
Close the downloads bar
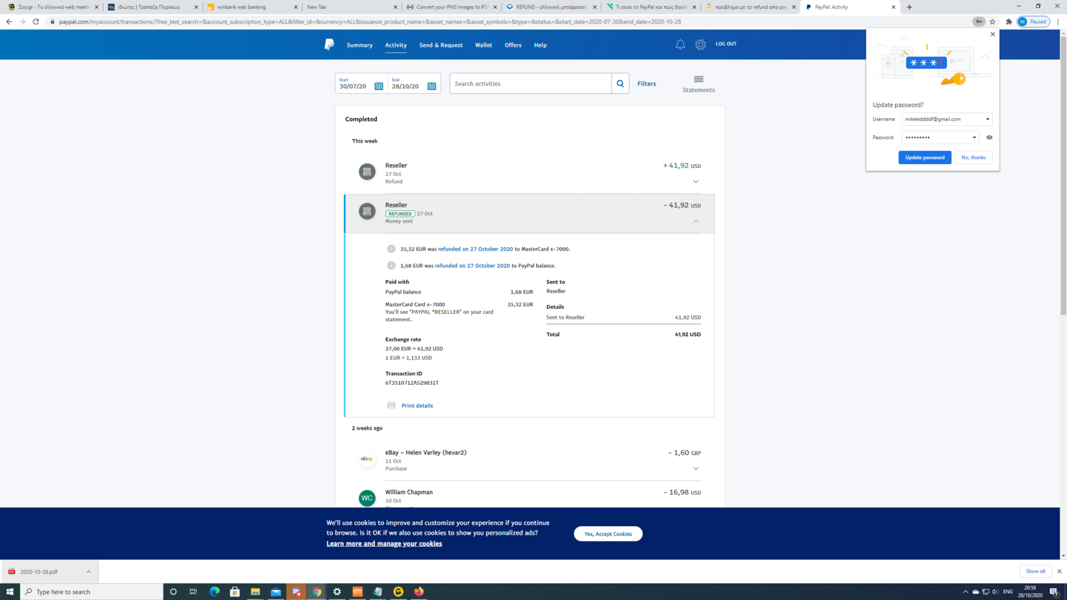coord(1059,571)
